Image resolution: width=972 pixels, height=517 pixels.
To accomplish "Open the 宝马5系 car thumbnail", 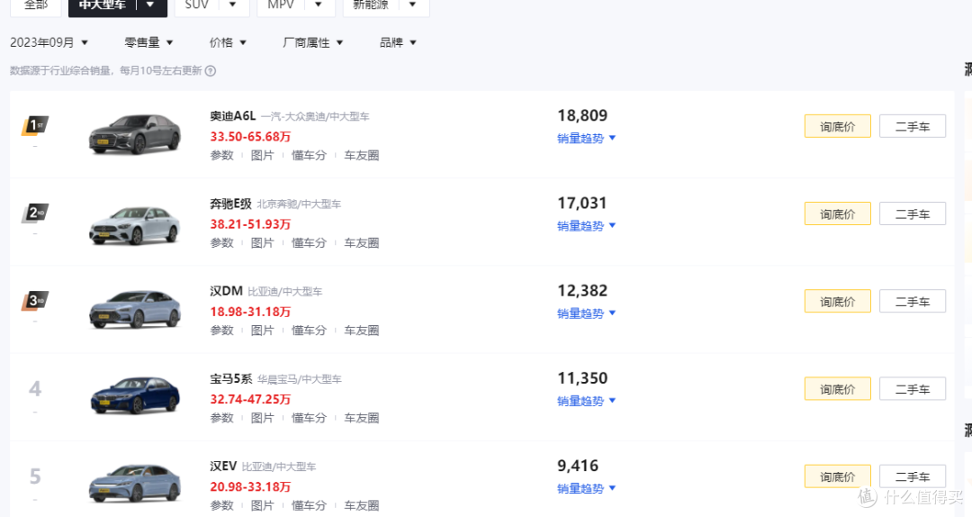I will (135, 395).
